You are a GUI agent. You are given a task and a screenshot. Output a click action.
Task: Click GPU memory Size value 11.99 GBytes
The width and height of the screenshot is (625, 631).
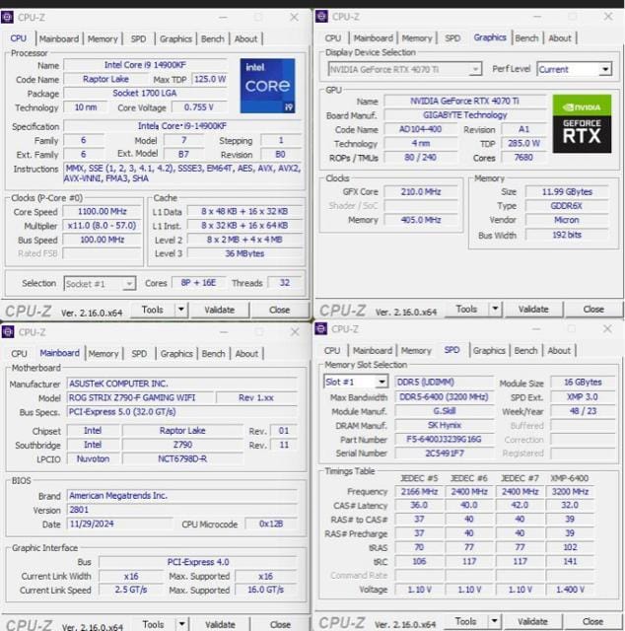[567, 191]
